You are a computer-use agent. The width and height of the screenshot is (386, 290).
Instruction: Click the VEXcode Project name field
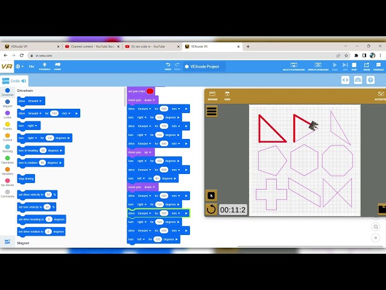pyautogui.click(x=204, y=66)
